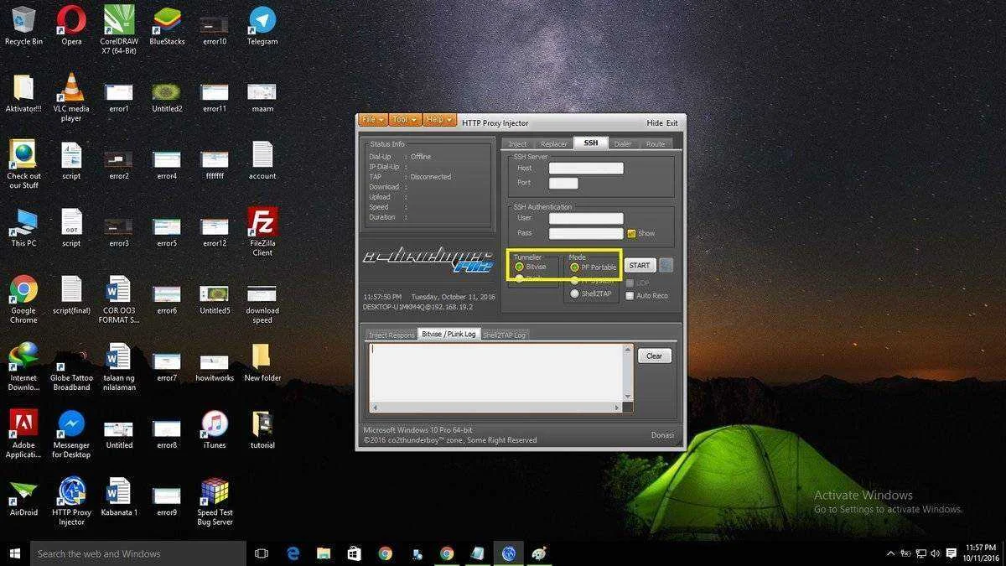This screenshot has height=566, width=1006.
Task: Select the Kabanata 1 Word document
Action: tap(118, 496)
